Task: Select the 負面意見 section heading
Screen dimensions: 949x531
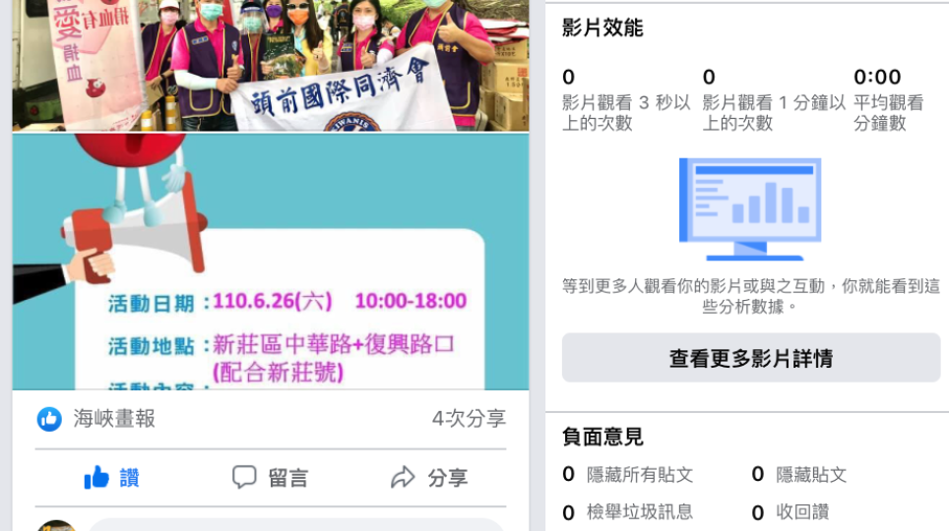Action: pyautogui.click(x=602, y=437)
